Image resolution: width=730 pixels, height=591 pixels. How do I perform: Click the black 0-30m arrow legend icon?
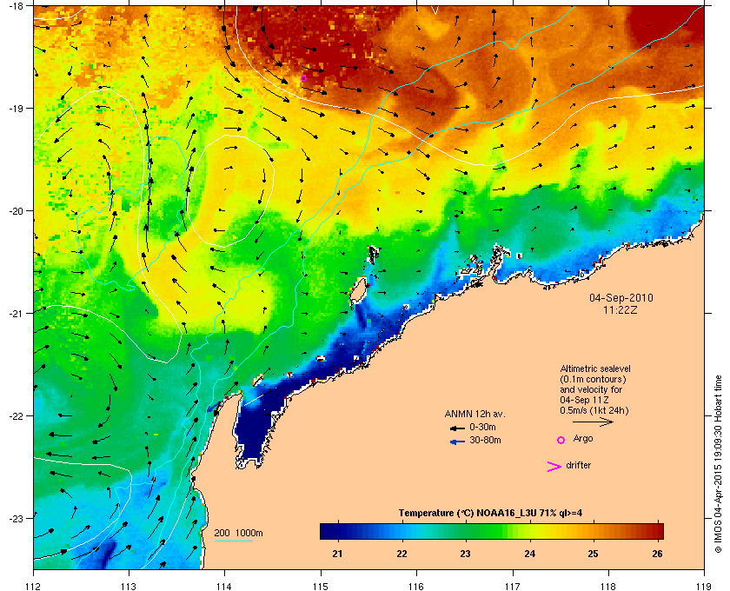coord(457,428)
